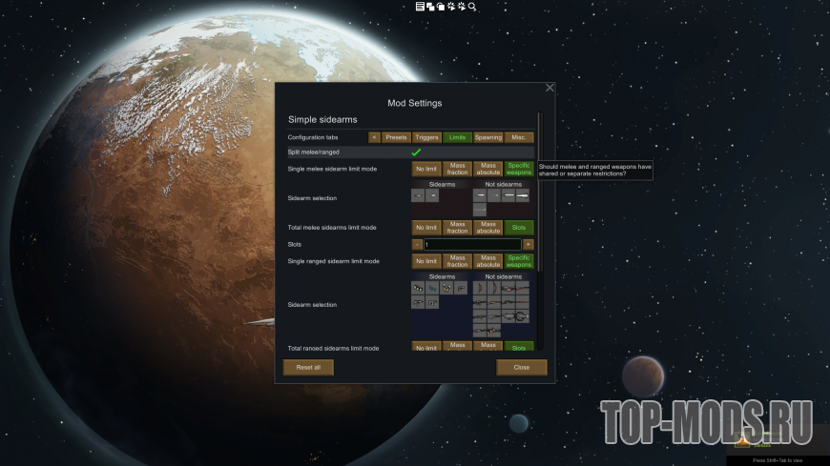
Task: Select molotov cocktails icon in ranged Sidearms
Action: click(446, 289)
